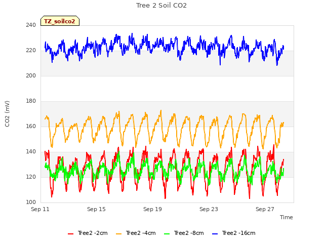This screenshot has width=324, height=243.
Task: Toggle the Tree2 -8cm legend entry
Action: pos(184,233)
